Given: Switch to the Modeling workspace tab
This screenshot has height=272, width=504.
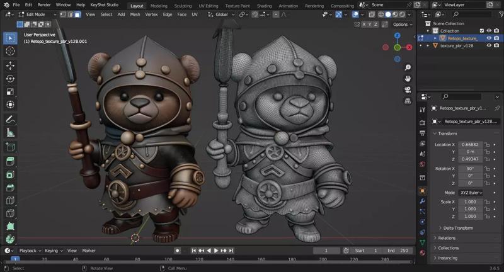Looking at the screenshot, I should point(159,6).
